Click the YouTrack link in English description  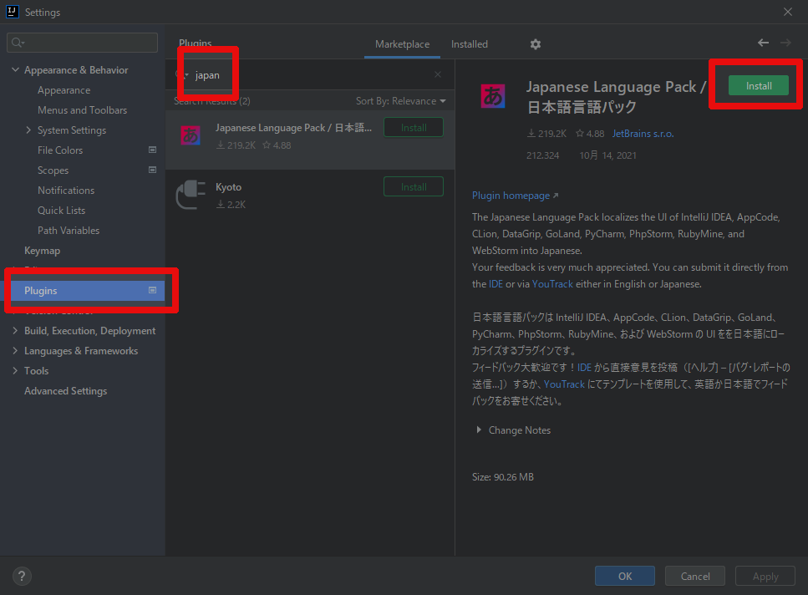point(552,284)
